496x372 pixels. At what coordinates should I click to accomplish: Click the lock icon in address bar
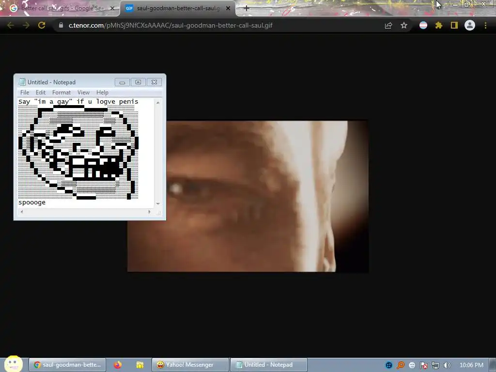tap(61, 25)
